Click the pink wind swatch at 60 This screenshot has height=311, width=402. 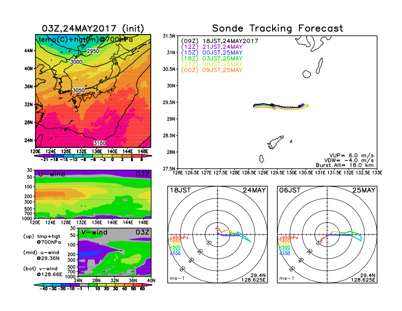[147, 285]
